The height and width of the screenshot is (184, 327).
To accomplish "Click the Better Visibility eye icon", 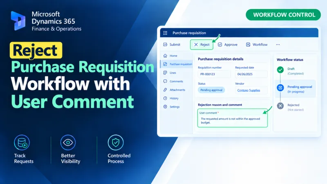I will (x=68, y=142).
